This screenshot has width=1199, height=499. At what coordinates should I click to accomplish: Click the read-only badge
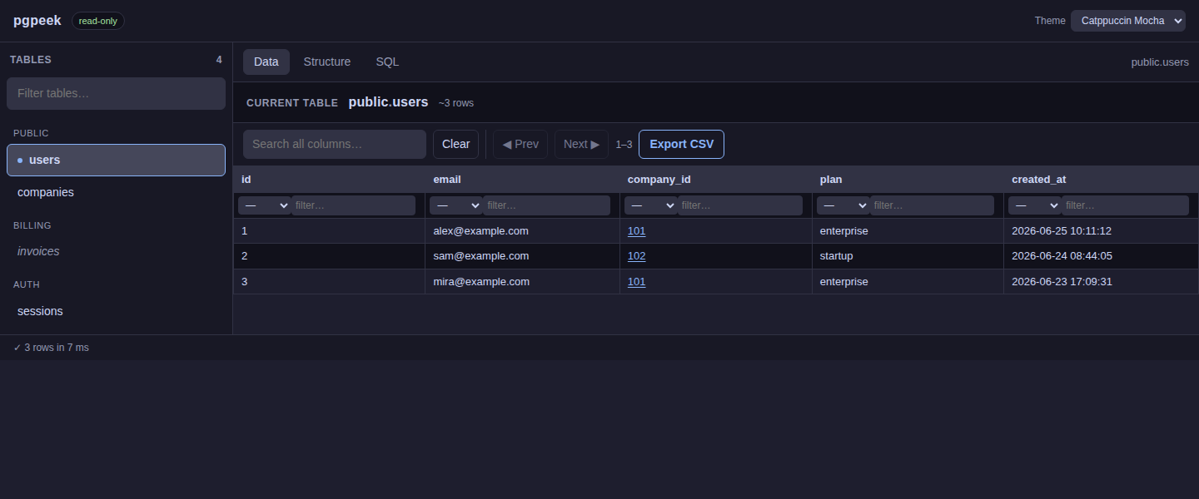pyautogui.click(x=98, y=21)
